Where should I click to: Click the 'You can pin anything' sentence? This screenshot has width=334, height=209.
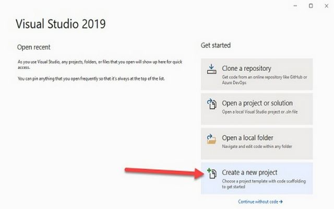(91, 78)
